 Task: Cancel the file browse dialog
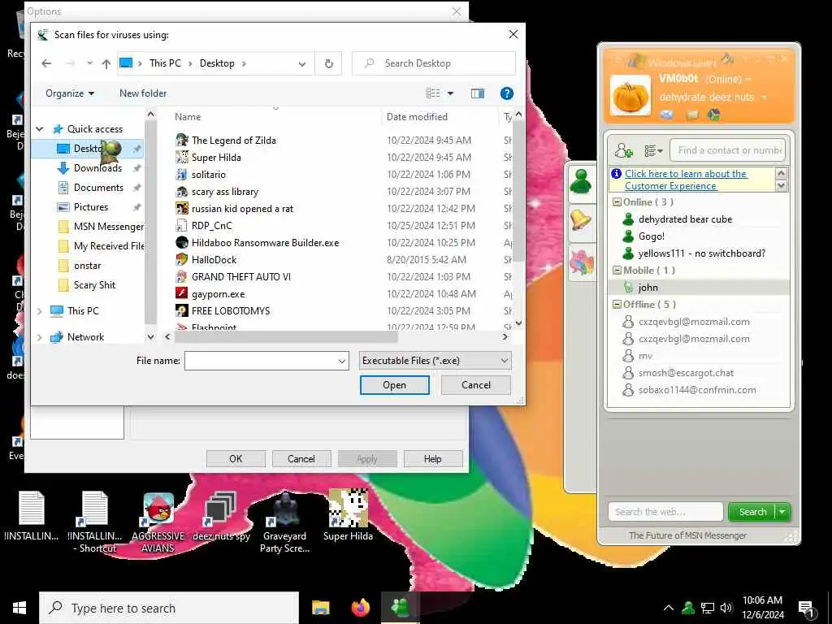[x=476, y=385]
